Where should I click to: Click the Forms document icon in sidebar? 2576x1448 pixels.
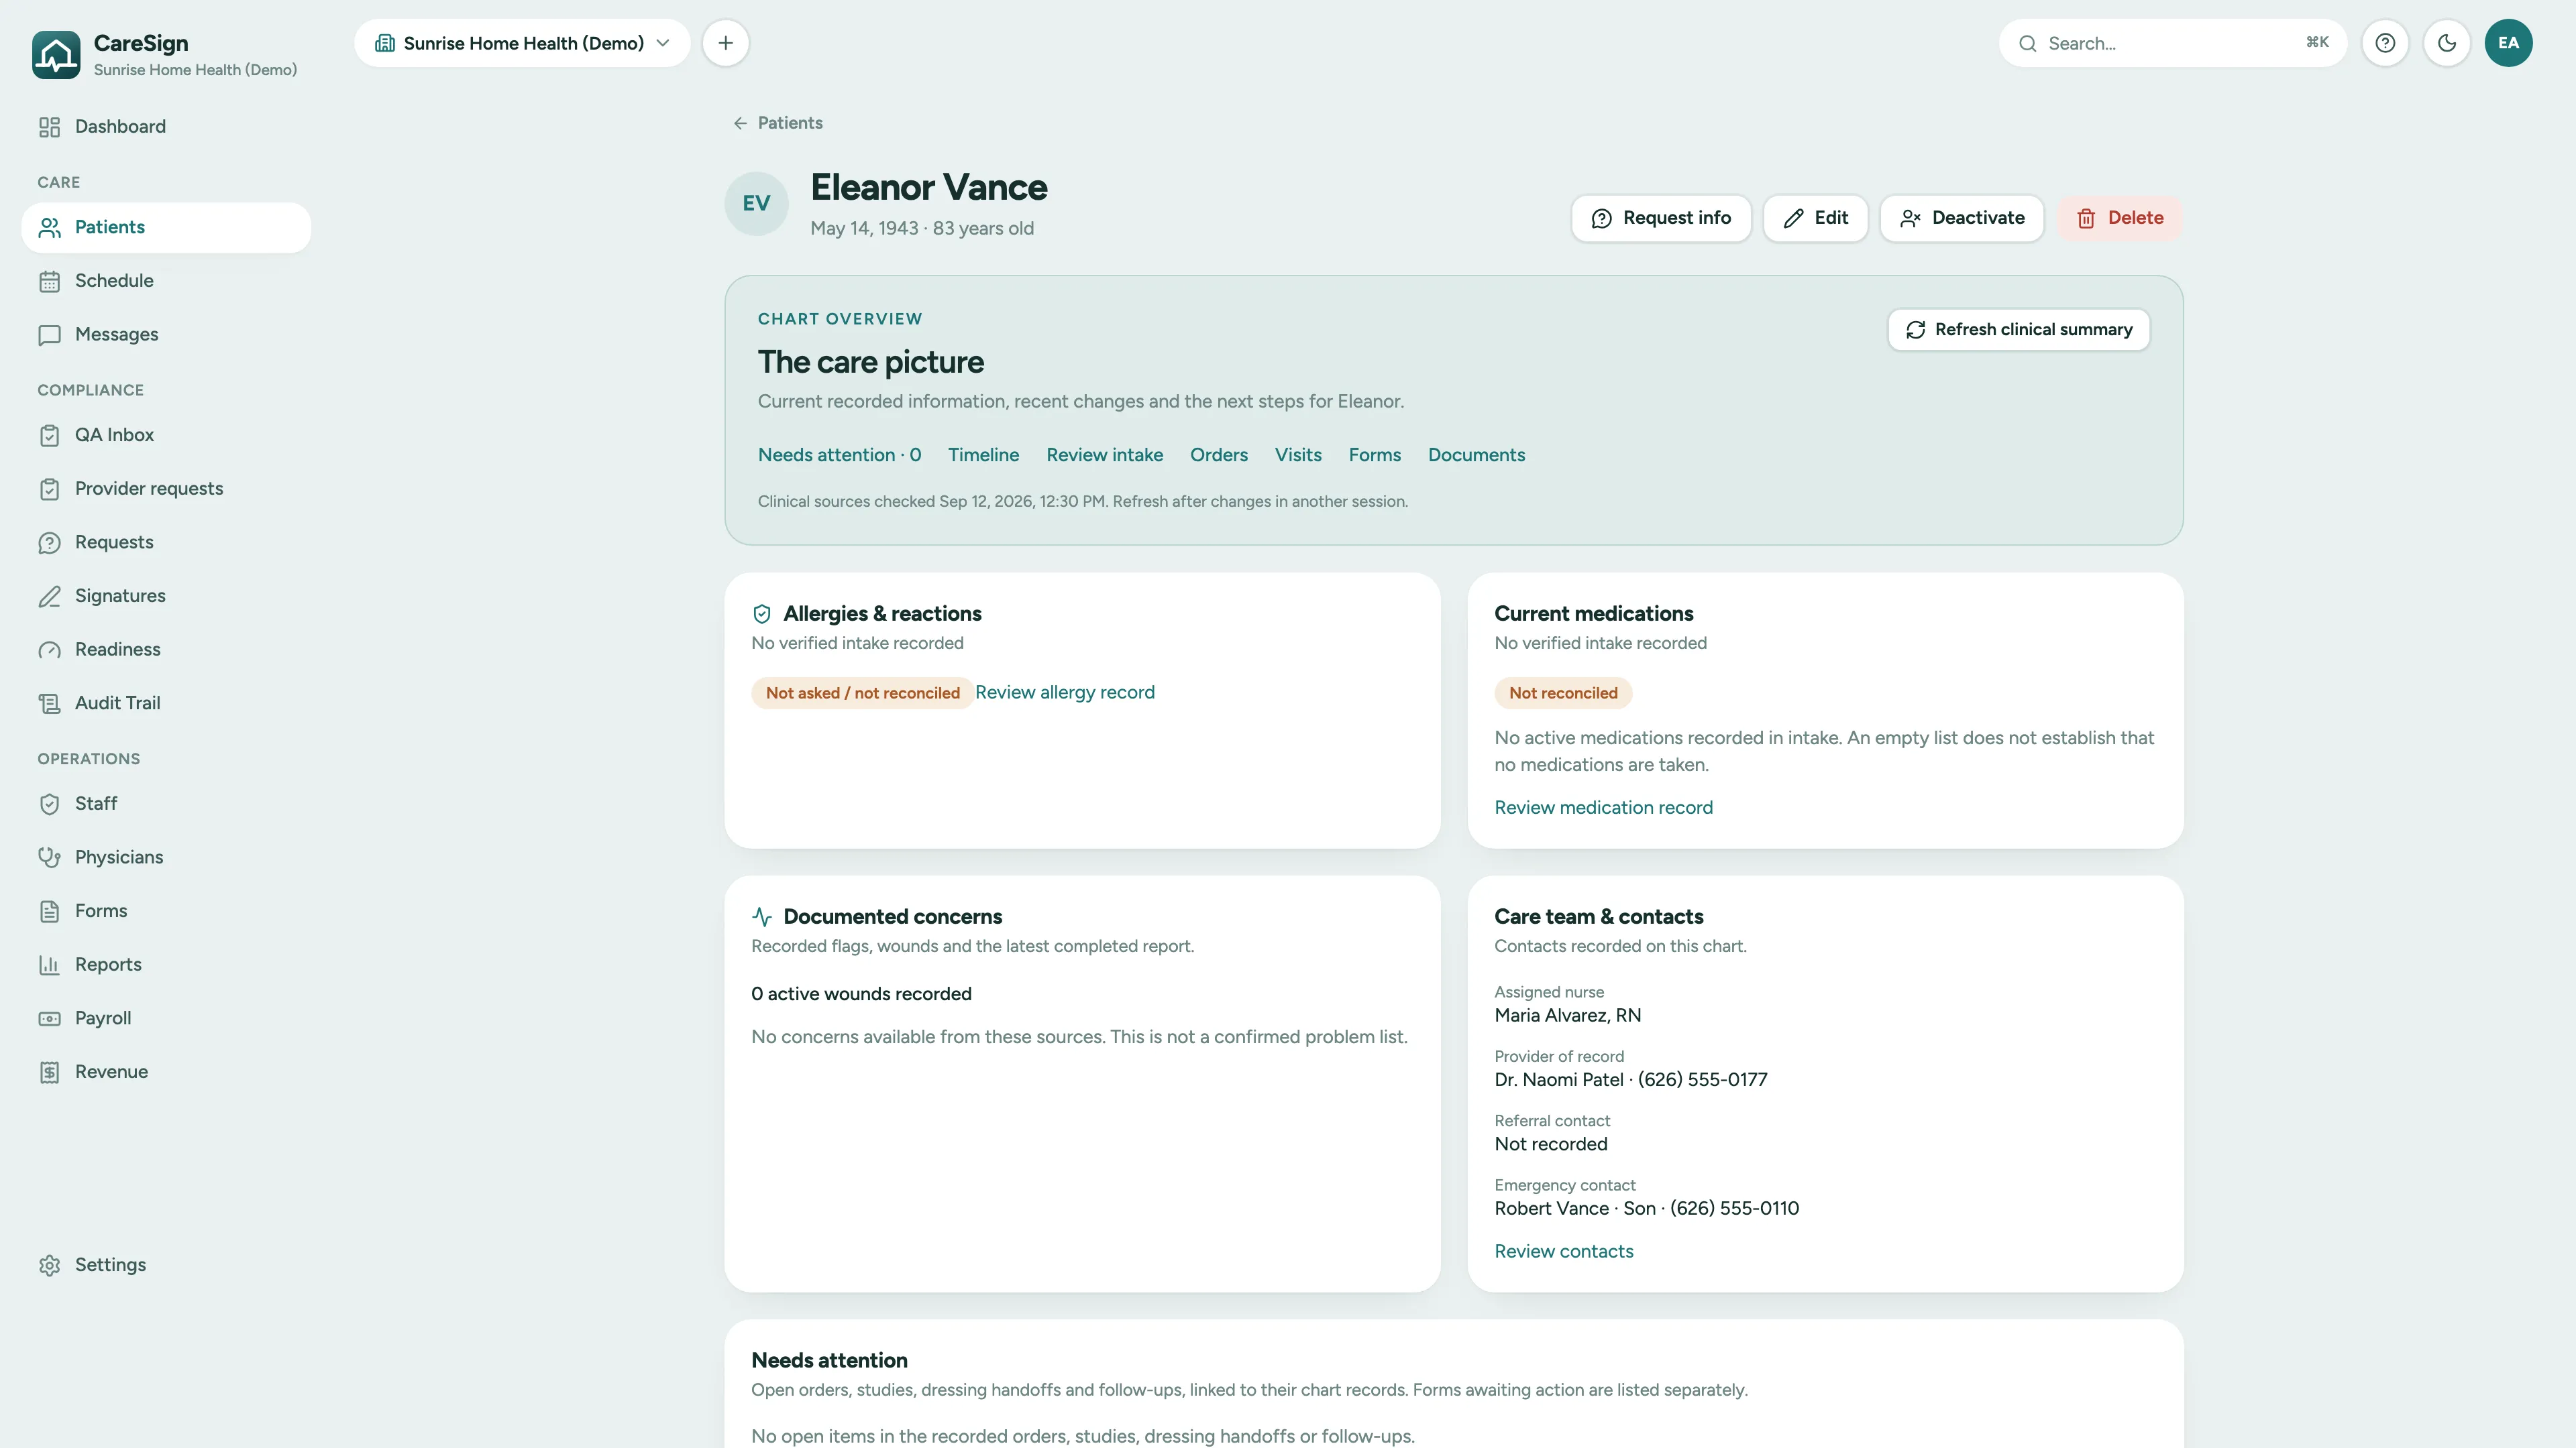pyautogui.click(x=49, y=912)
